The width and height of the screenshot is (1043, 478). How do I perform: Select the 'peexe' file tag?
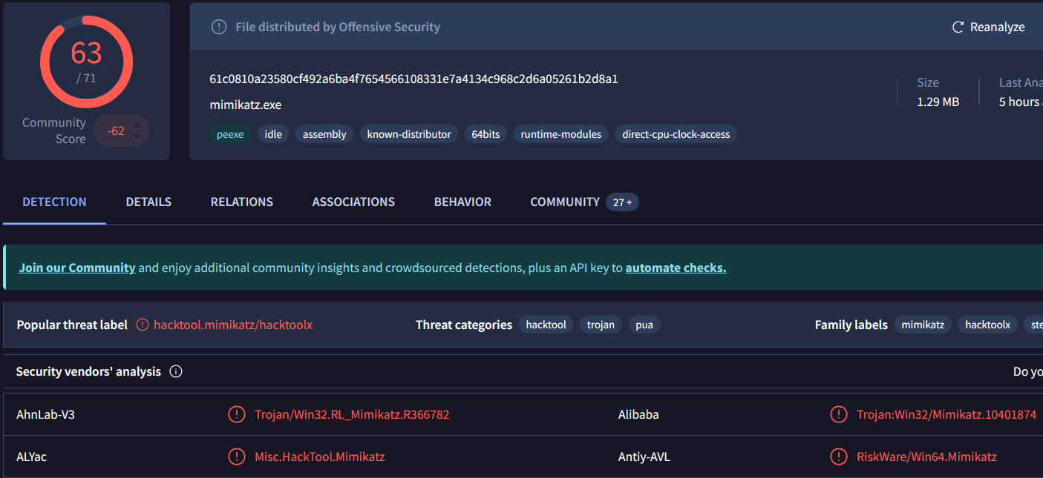click(230, 134)
